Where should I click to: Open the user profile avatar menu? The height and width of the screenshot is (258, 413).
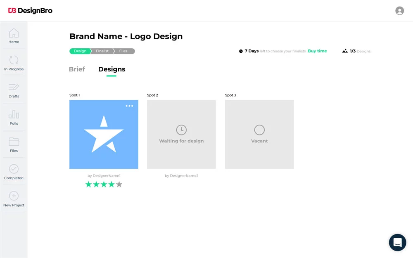point(399,10)
